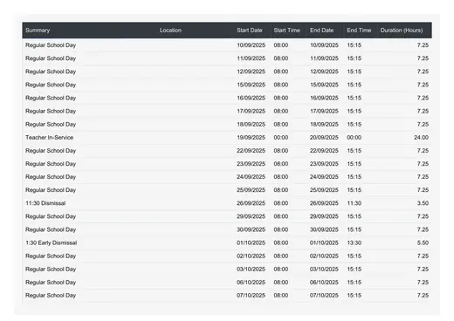This screenshot has width=454, height=321.
Task: Click the end date 30/09/2025 cell
Action: click(324, 229)
